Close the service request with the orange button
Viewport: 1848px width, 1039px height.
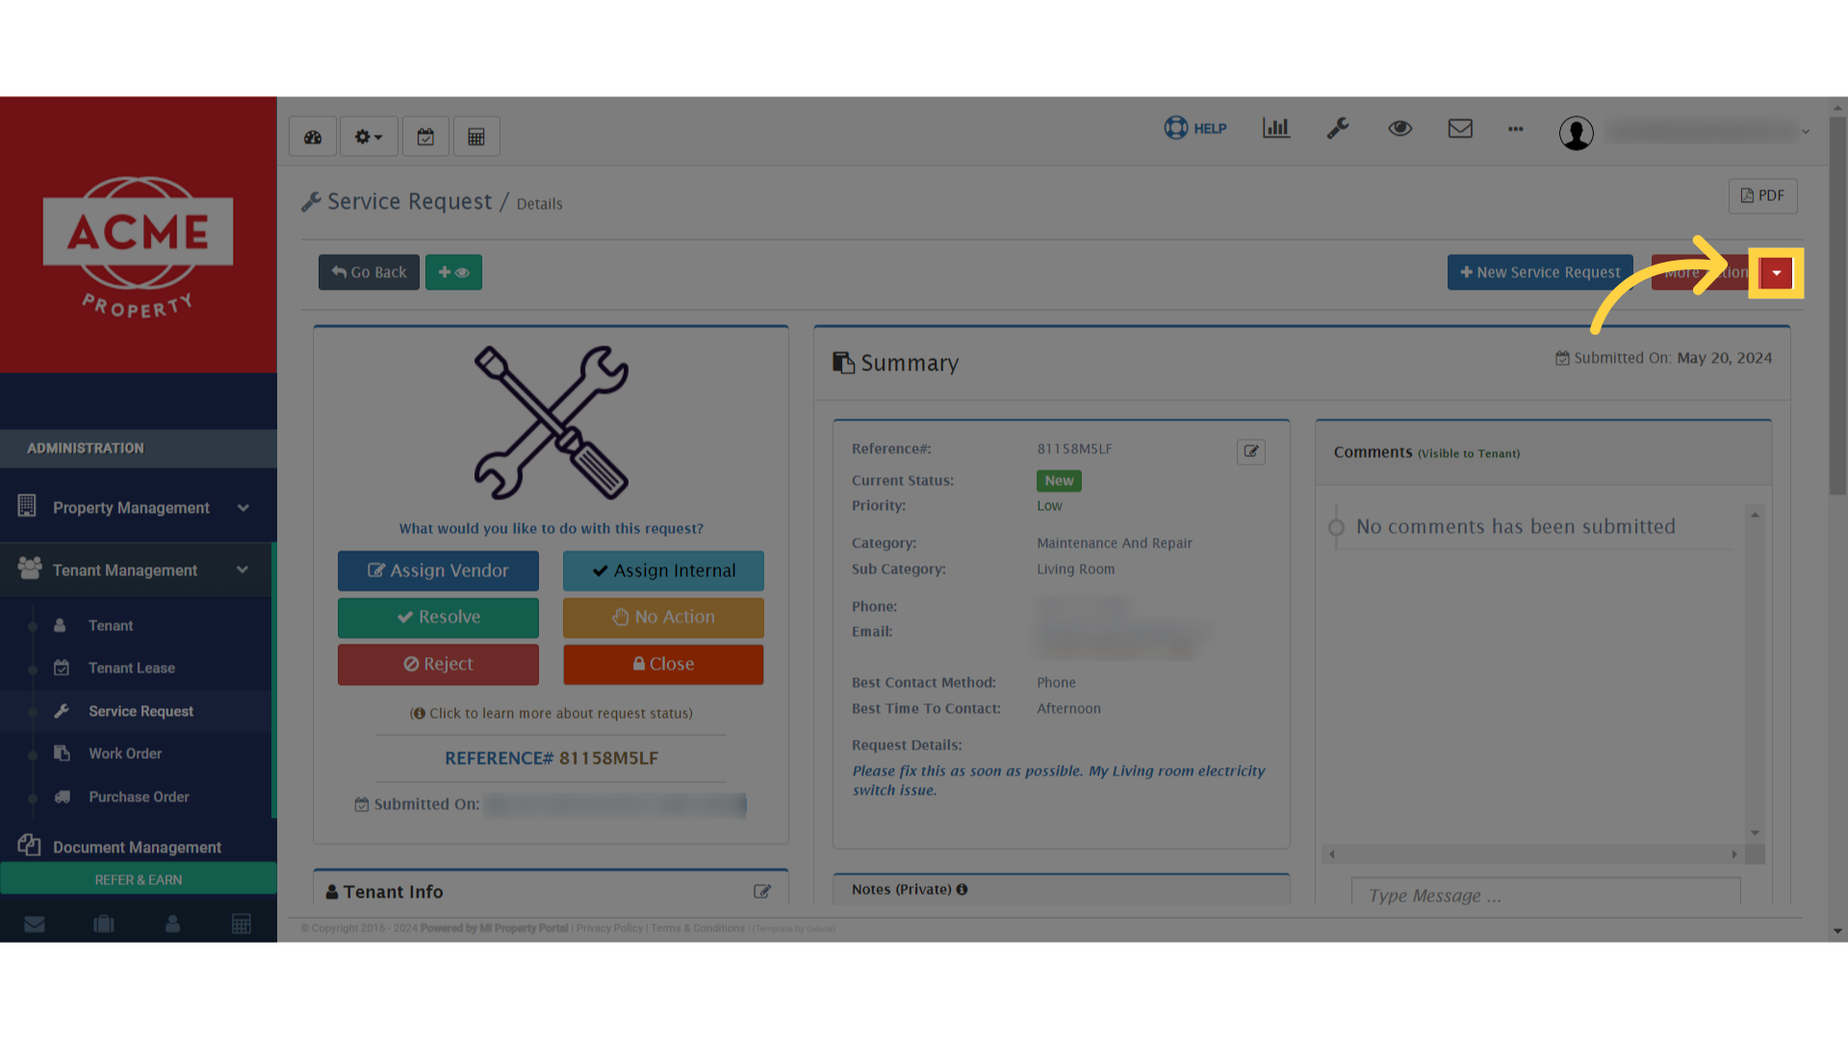[663, 665]
